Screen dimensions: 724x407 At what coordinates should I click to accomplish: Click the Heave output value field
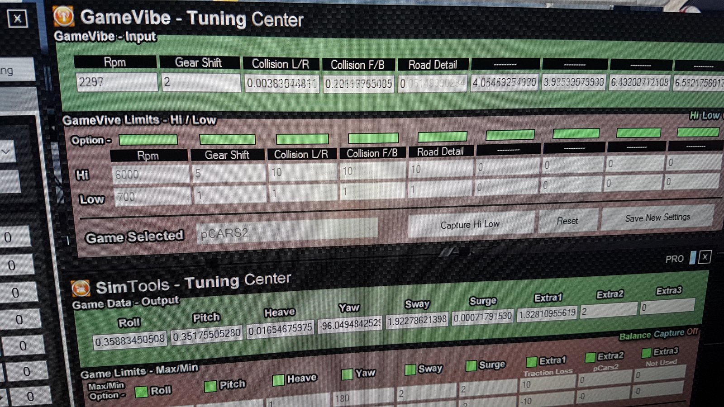point(281,329)
